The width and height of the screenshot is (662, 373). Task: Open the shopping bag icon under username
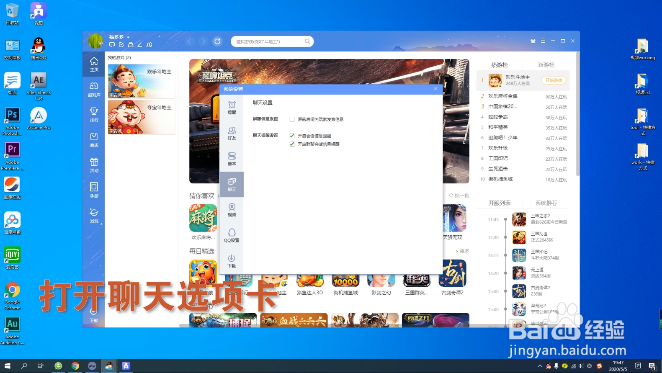point(131,45)
